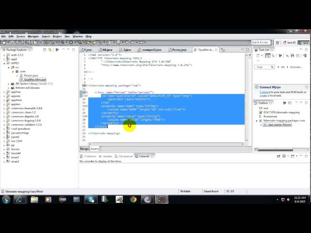Collapse the src folder
Screen dimensions: 311x233
[9, 67]
